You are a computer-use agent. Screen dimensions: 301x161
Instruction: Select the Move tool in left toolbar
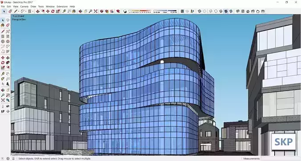(x=3, y=58)
